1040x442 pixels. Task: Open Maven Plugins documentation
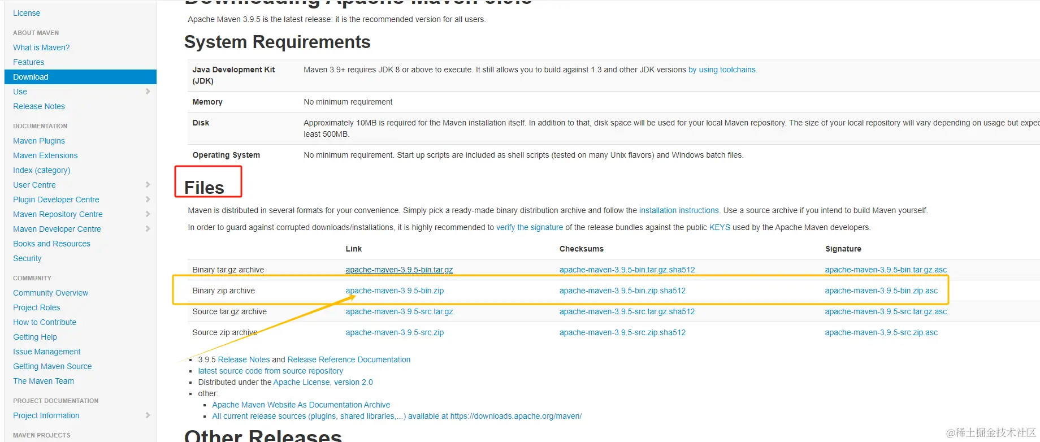pyautogui.click(x=39, y=141)
